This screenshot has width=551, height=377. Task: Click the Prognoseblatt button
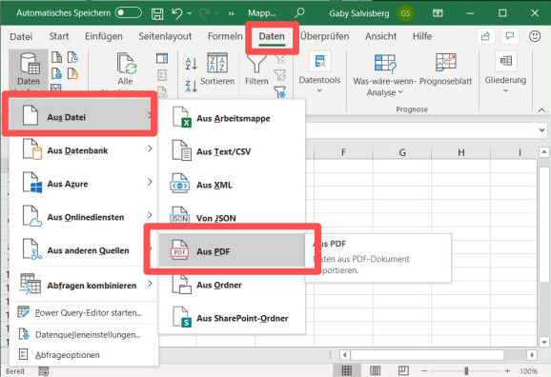(x=445, y=69)
